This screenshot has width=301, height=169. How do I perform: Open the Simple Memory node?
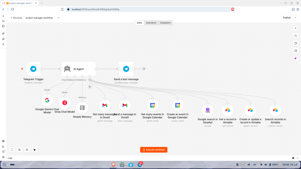tap(82, 108)
